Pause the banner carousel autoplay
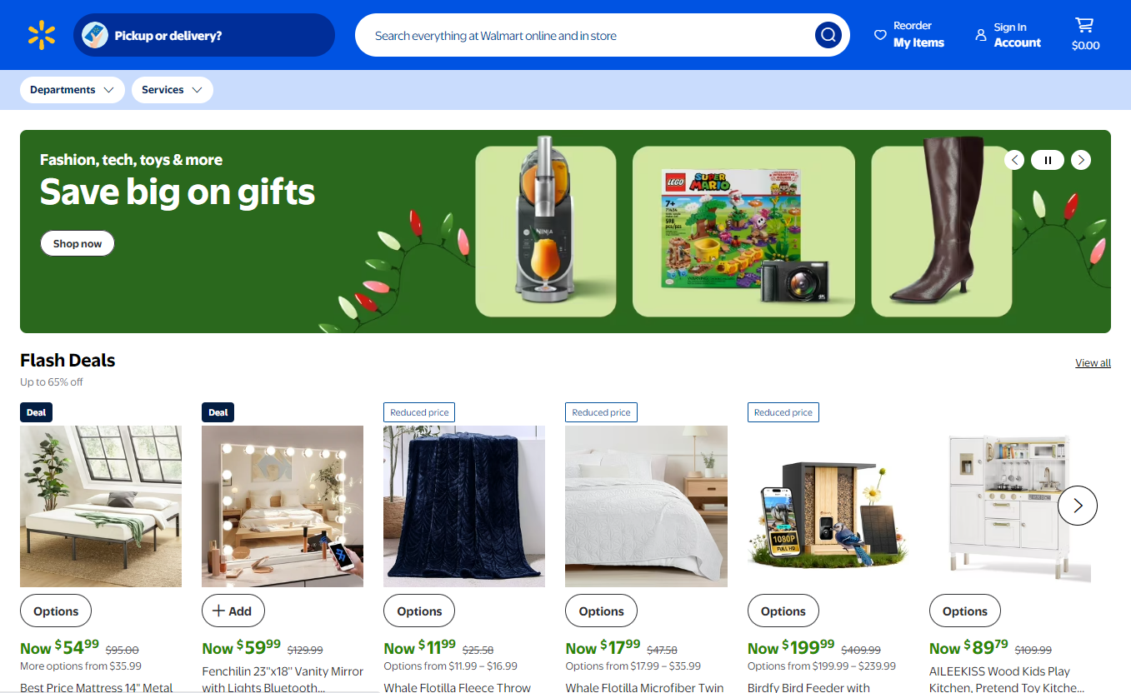 coord(1048,160)
